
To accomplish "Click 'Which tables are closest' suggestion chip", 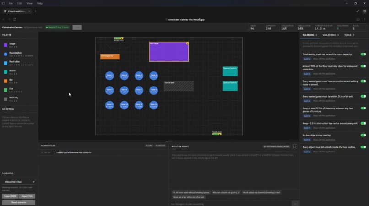I will pos(261,193).
